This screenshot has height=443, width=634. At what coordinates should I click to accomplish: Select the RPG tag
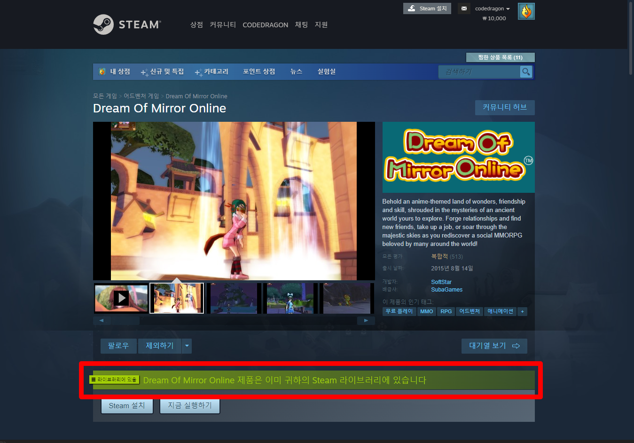point(446,311)
